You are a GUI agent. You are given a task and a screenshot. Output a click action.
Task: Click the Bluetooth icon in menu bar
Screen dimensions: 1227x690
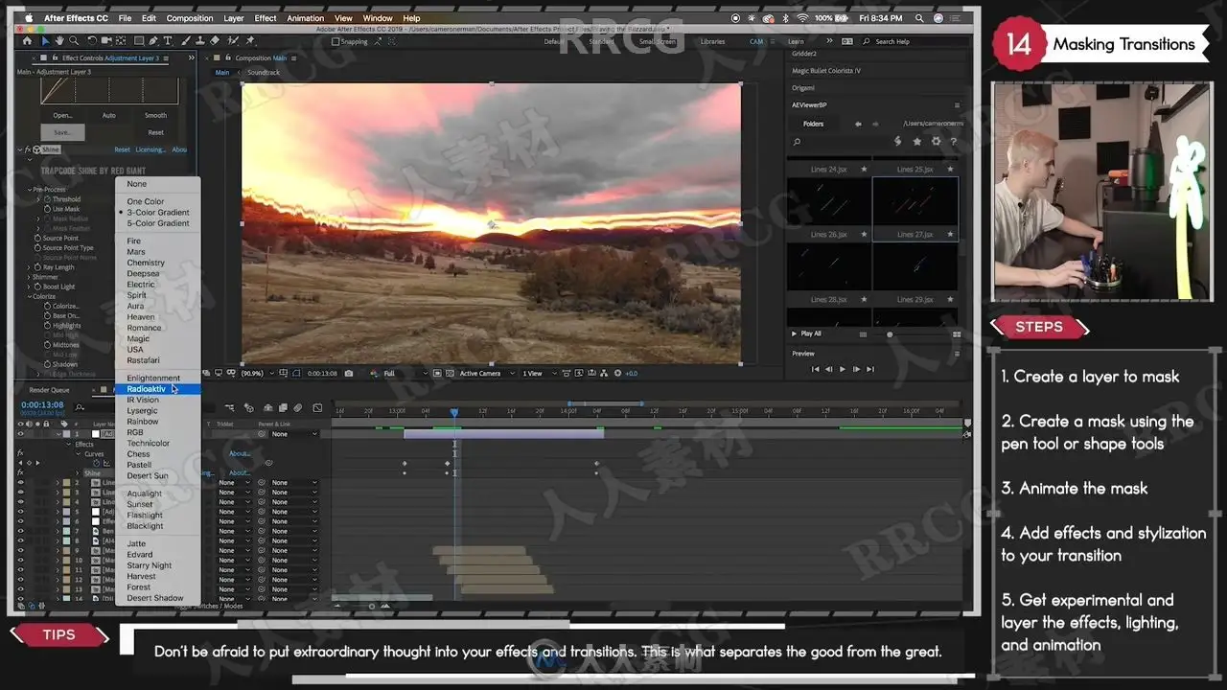784,17
